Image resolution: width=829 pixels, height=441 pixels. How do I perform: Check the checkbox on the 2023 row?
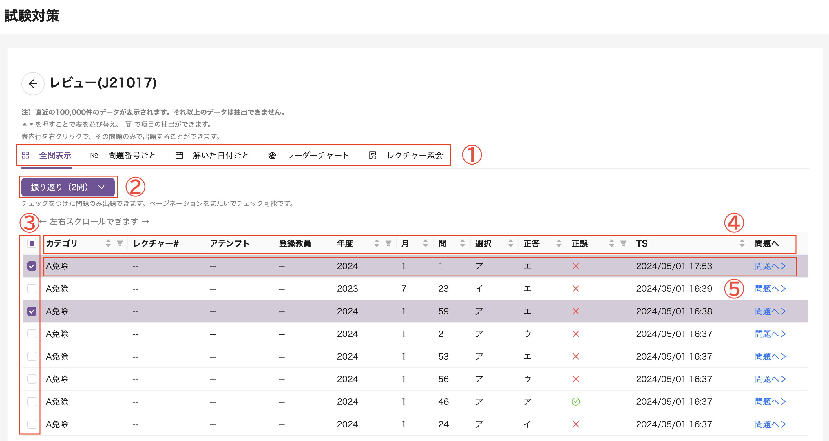point(31,289)
